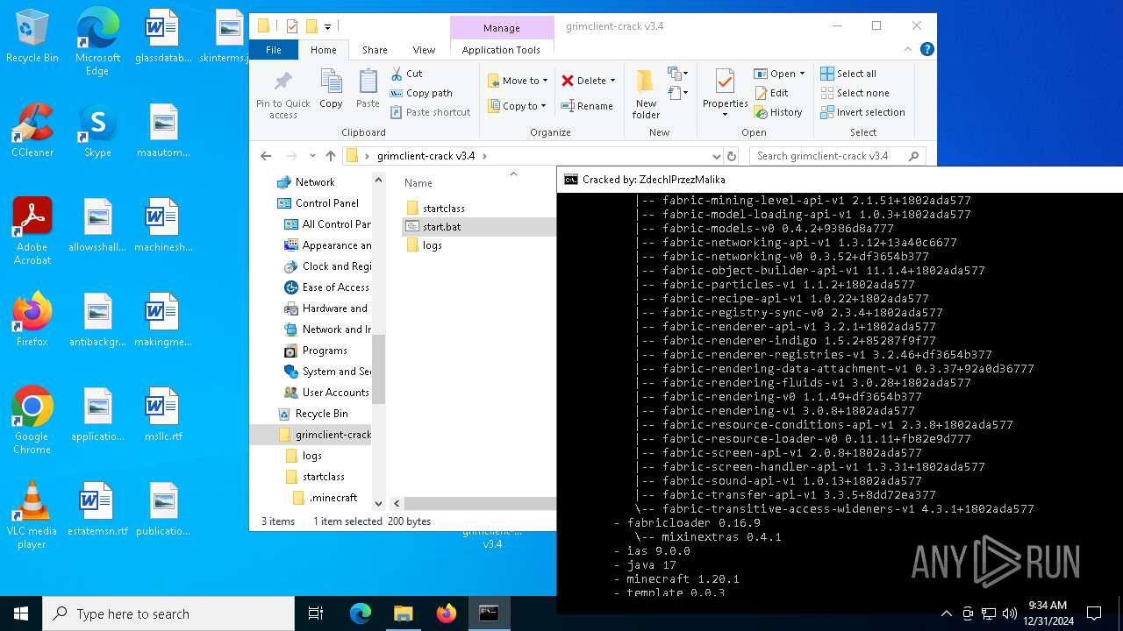Open Microsoft Edge from taskbar
The image size is (1123, 631).
click(x=361, y=613)
